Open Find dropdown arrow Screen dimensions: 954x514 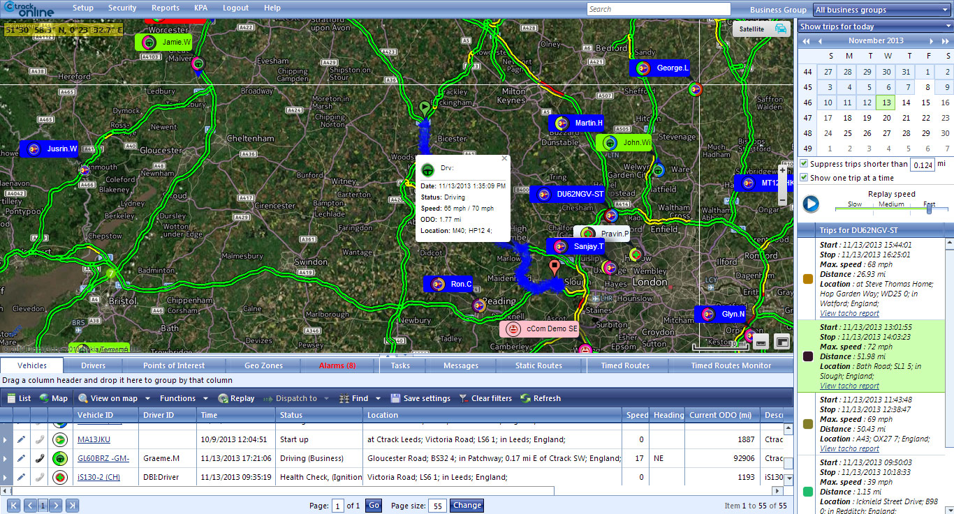tap(378, 398)
